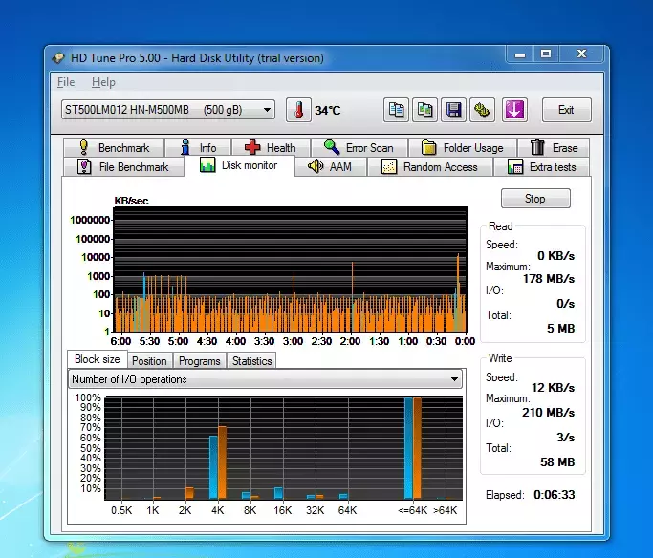Click the 34°C temperature reading
653x558 pixels.
pos(327,110)
